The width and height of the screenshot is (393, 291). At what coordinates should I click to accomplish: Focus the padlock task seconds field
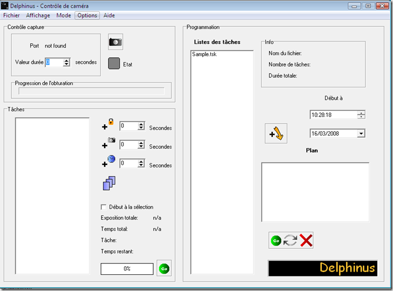(x=129, y=126)
